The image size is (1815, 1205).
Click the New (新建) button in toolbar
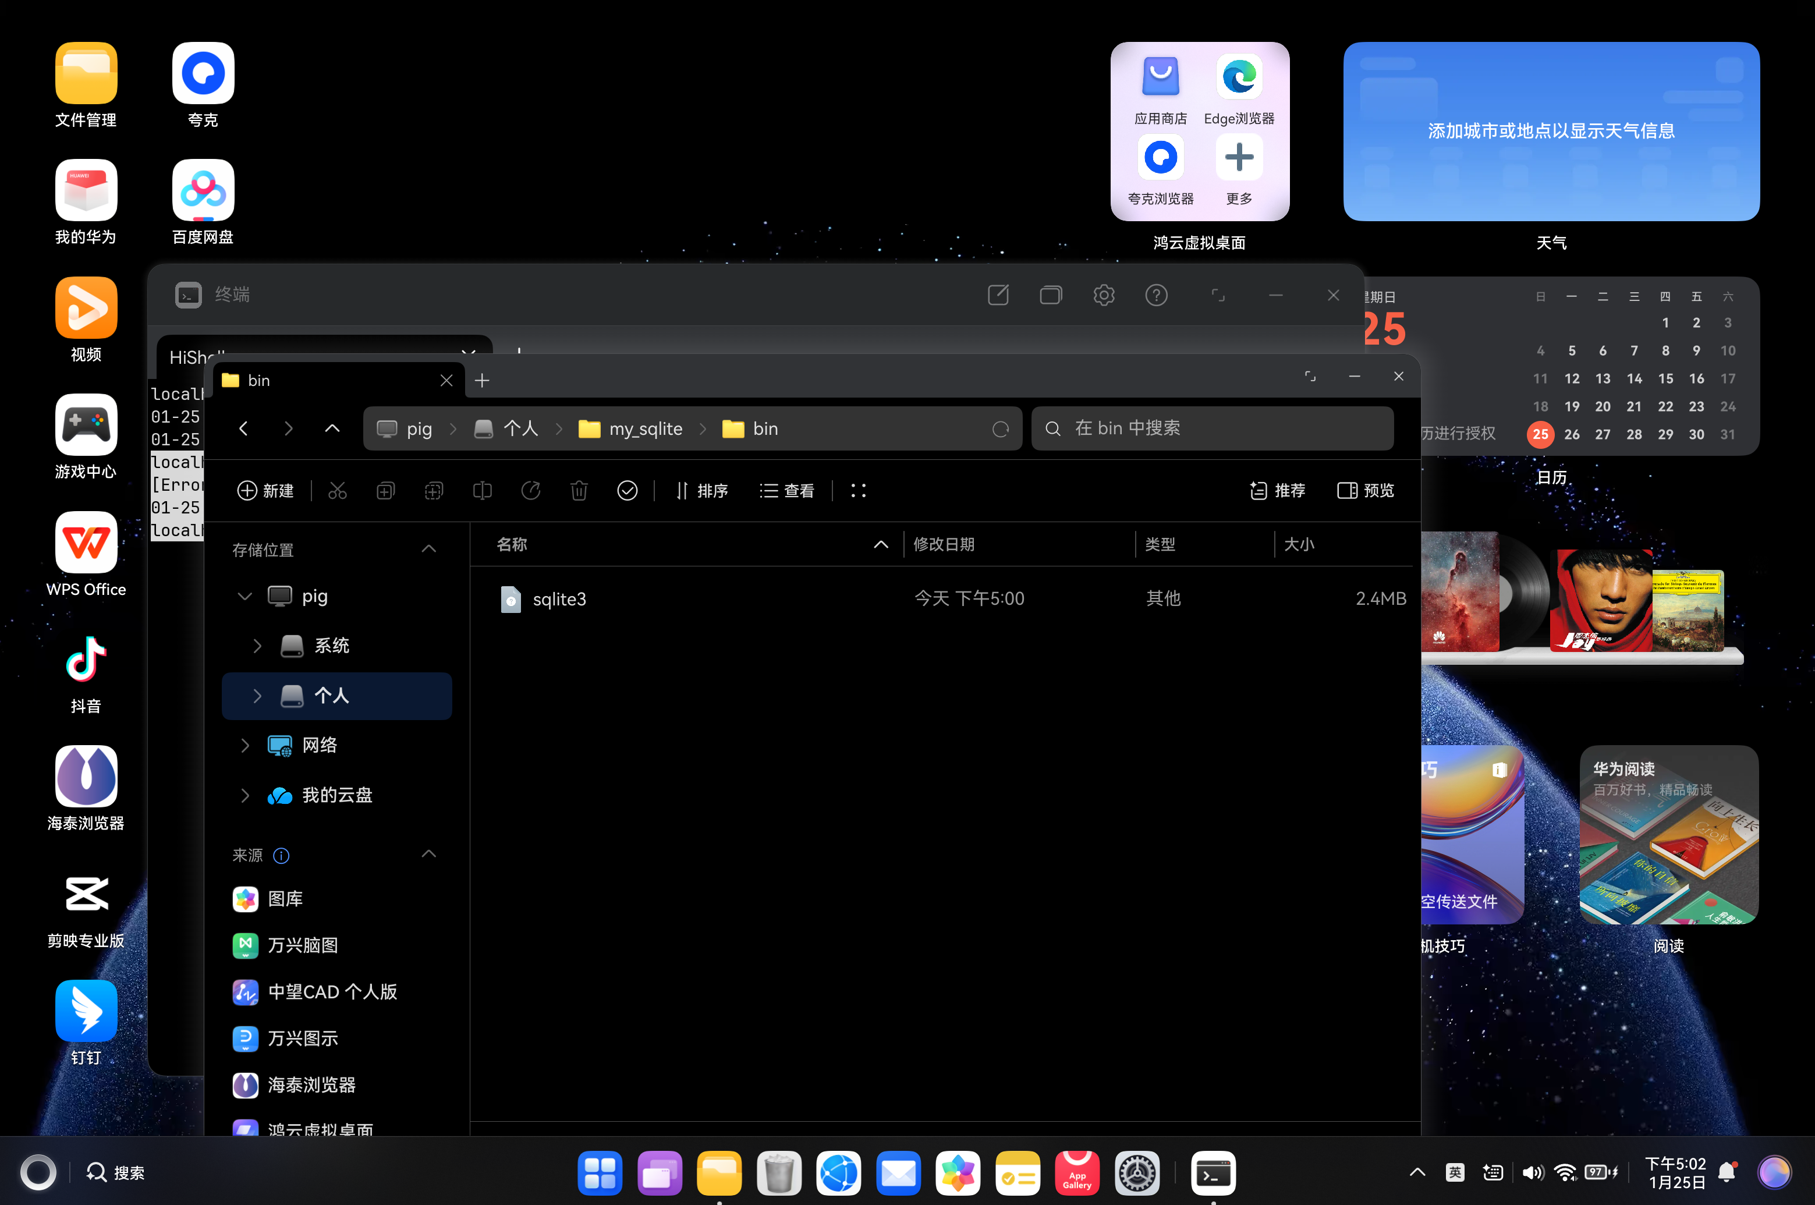click(265, 490)
